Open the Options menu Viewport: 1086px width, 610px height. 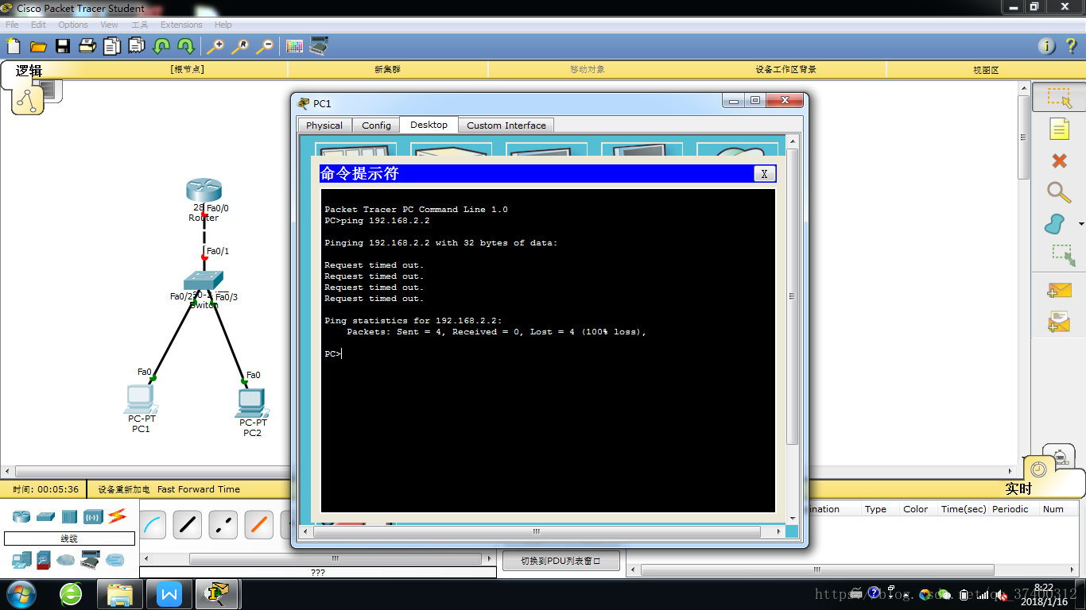73,25
